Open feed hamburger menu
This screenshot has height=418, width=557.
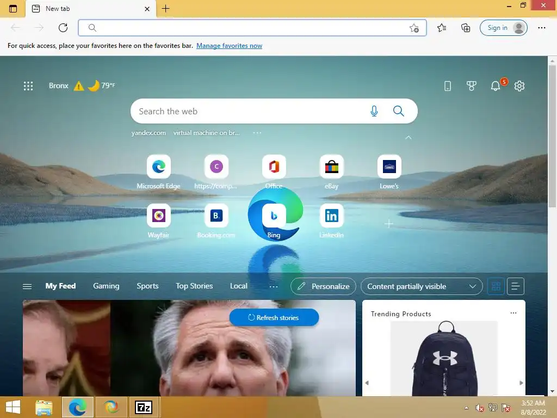pos(27,286)
